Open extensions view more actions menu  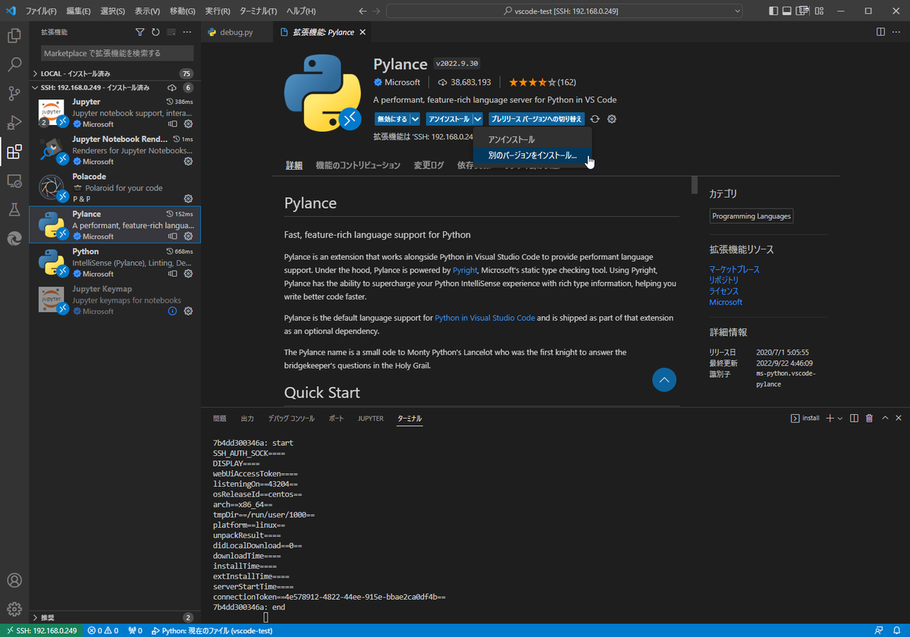pyautogui.click(x=187, y=32)
